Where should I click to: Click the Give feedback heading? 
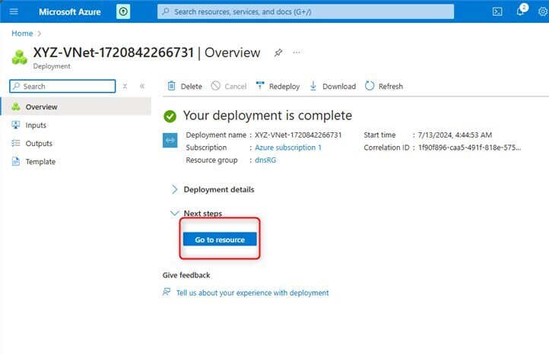(186, 275)
